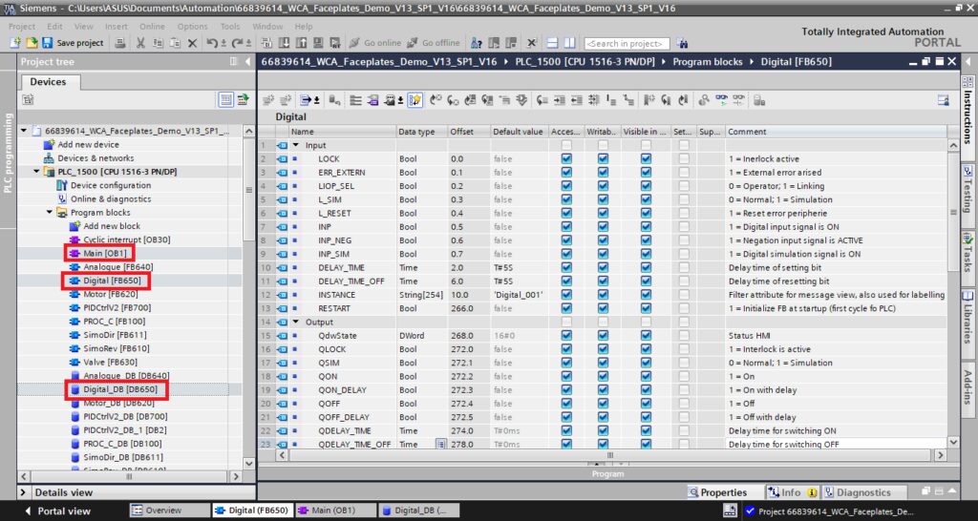Switch to Overview tab in bottom bar
Viewport: 978px width, 521px height.
(x=170, y=511)
